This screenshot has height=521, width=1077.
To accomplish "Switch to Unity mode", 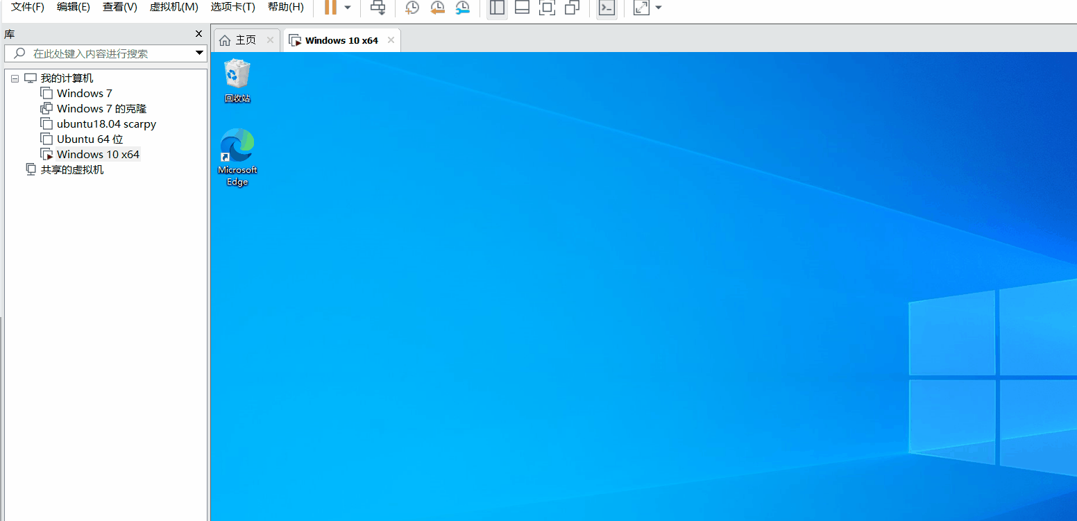I will point(573,8).
